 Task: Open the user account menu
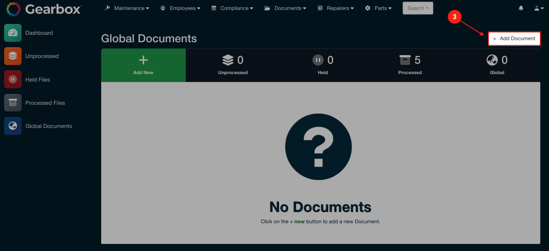coord(538,8)
